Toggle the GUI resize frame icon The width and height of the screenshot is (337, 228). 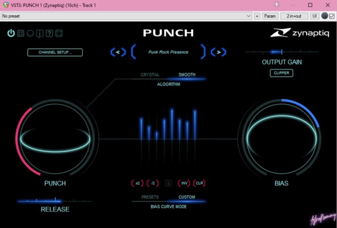59,33
